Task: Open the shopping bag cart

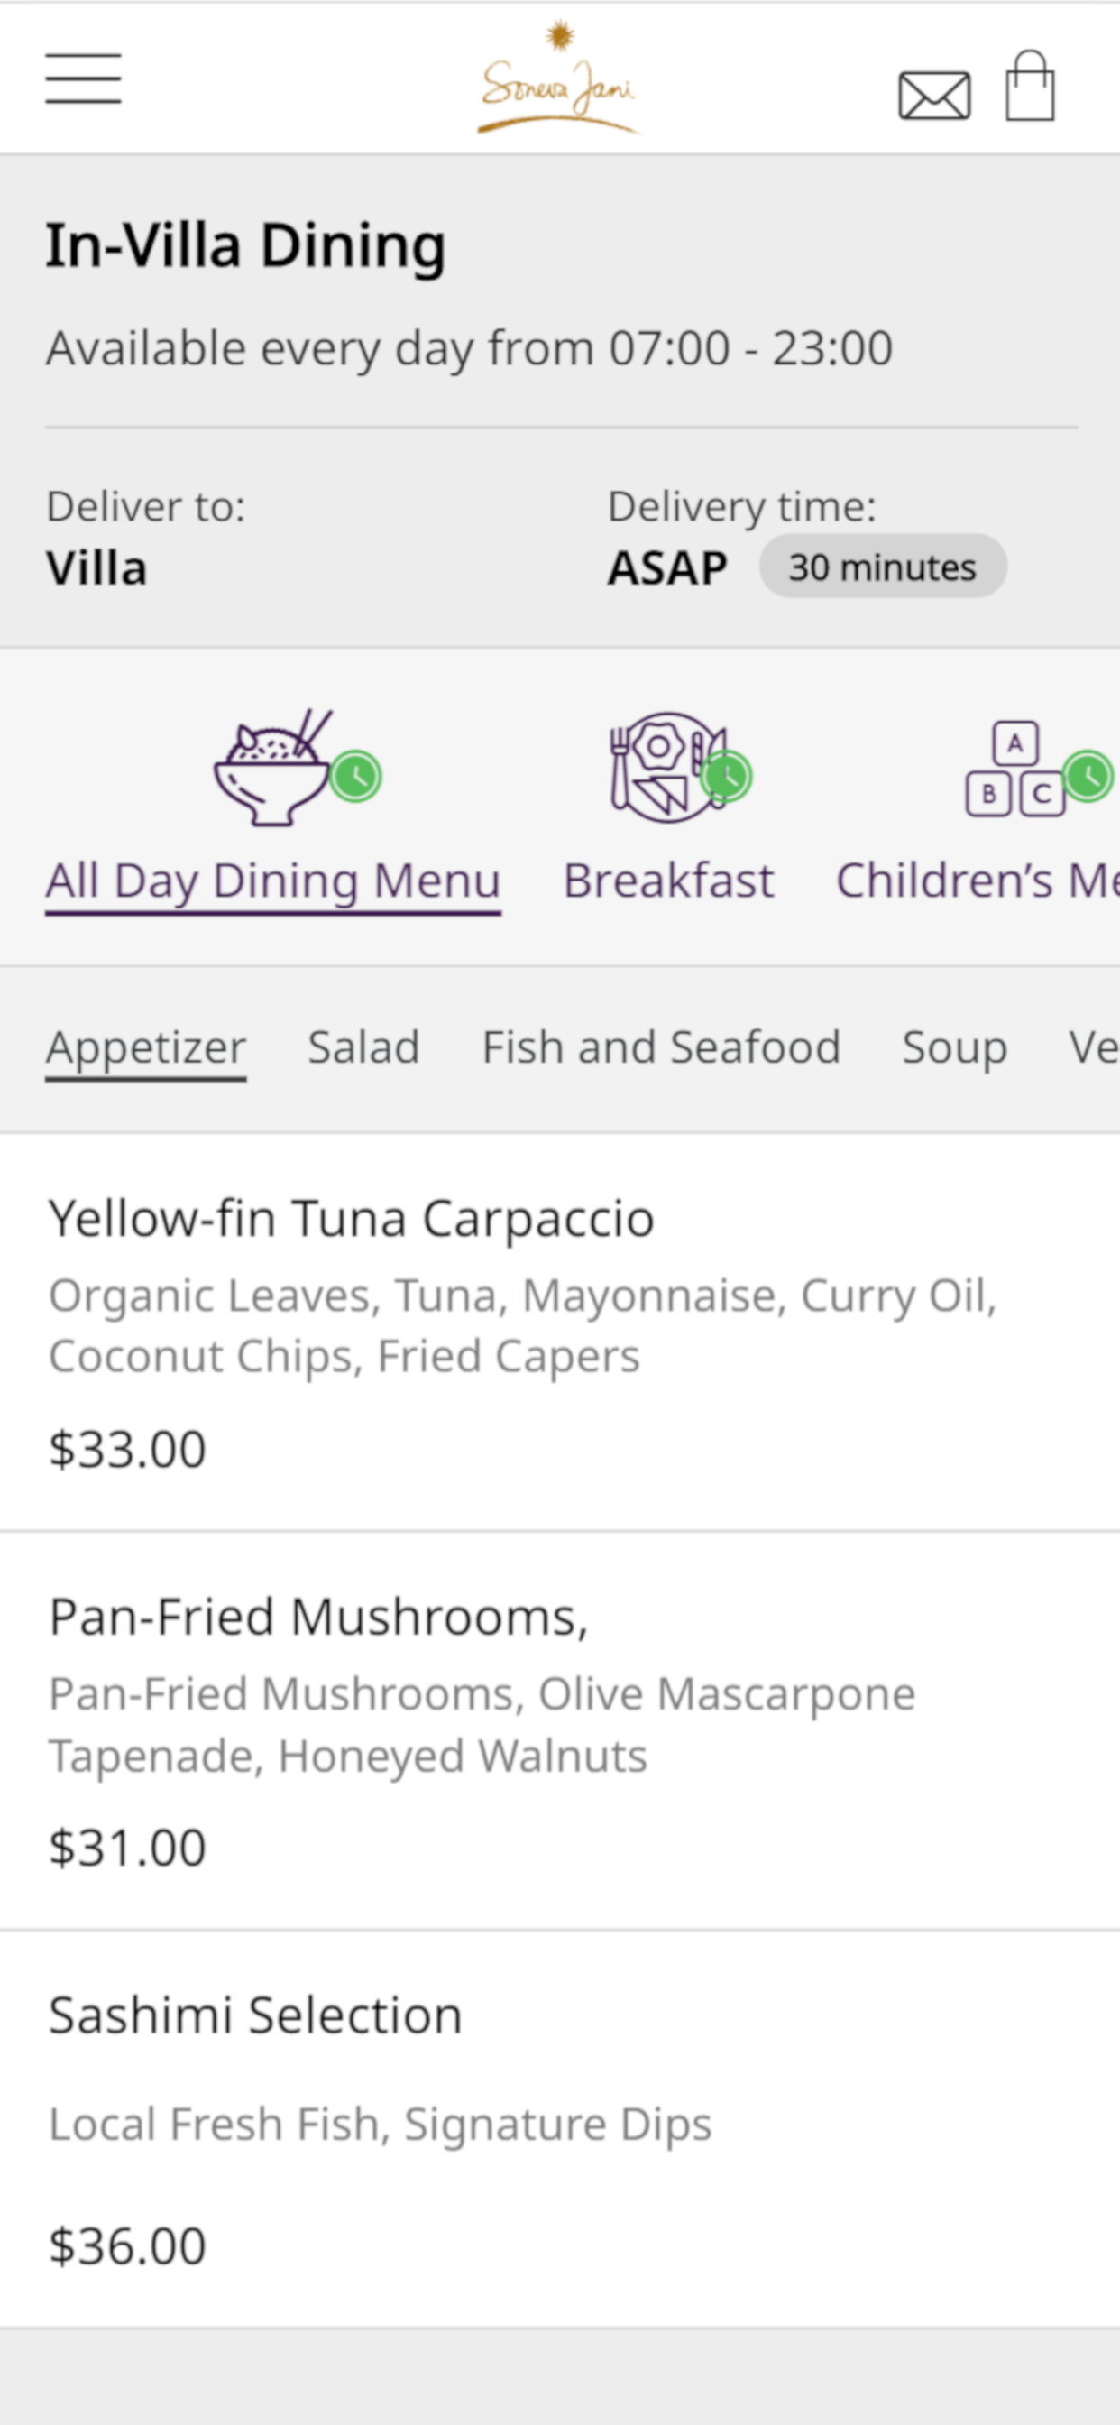Action: point(1030,87)
